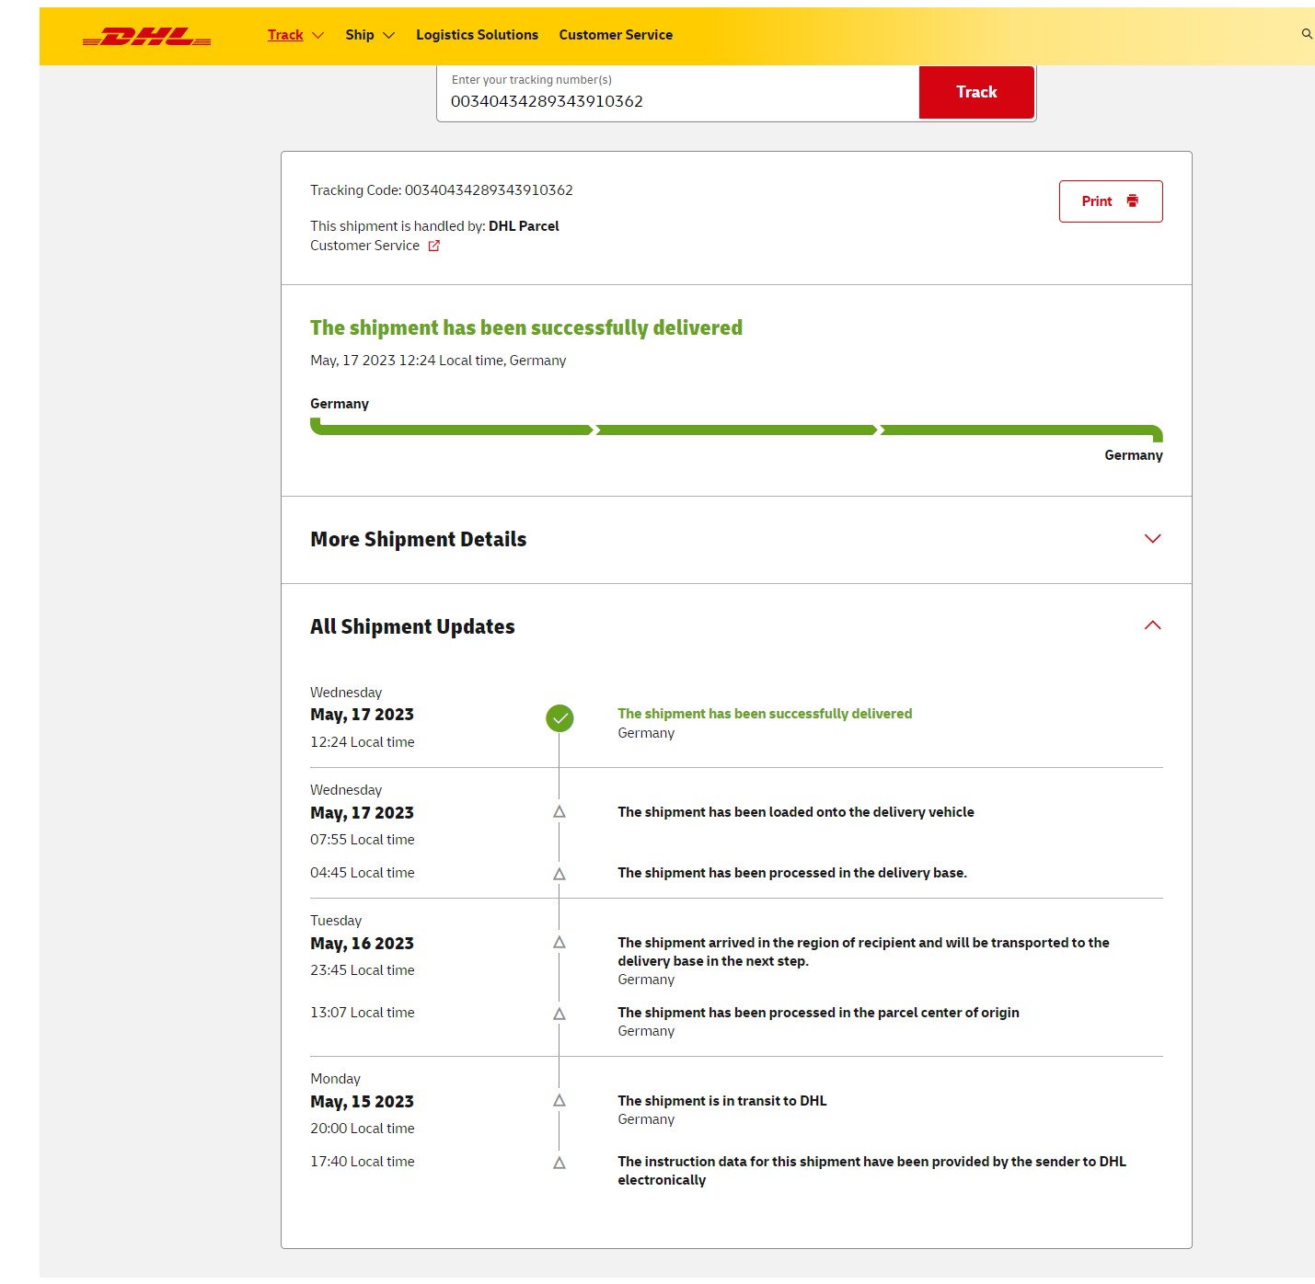The height and width of the screenshot is (1284, 1315).
Task: Click the printer icon in Print button
Action: (1132, 201)
